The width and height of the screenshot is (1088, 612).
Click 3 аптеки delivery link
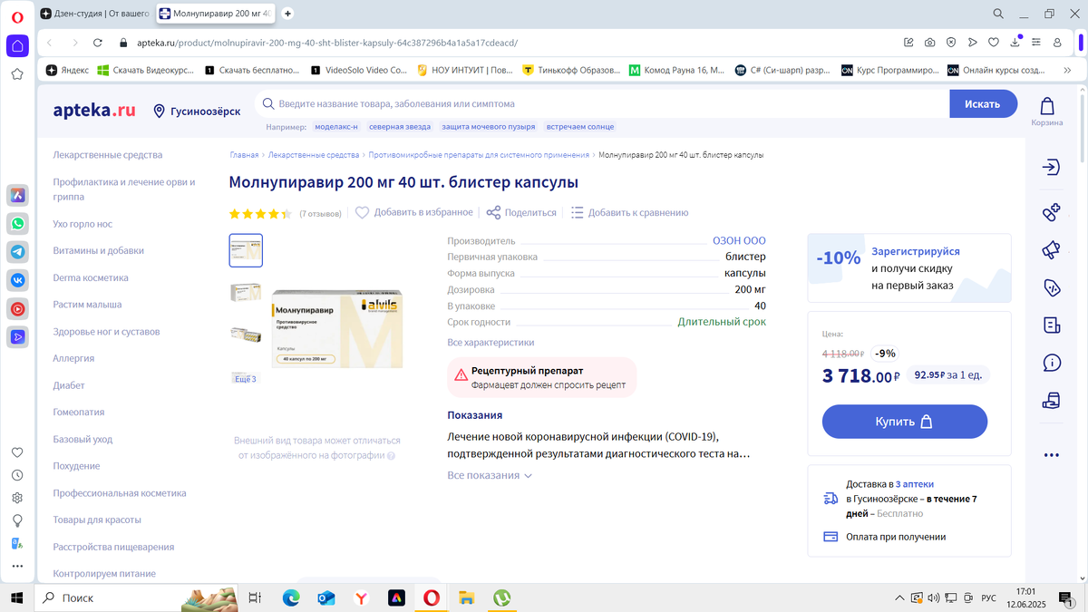tap(914, 484)
